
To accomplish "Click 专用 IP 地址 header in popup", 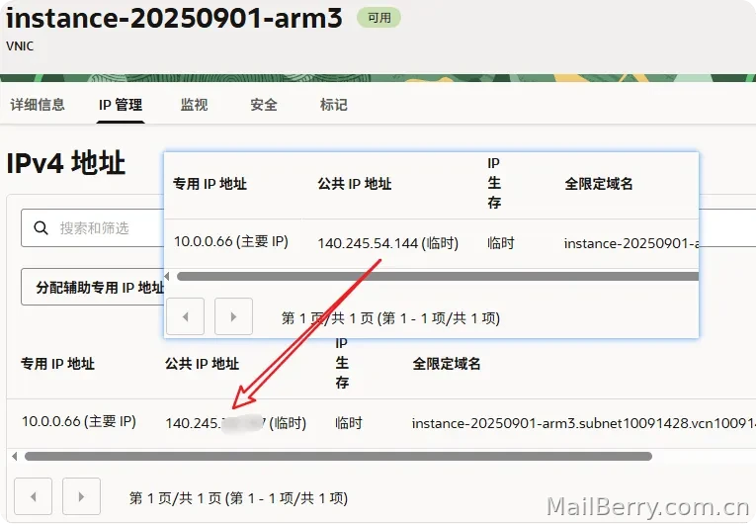I will [210, 184].
